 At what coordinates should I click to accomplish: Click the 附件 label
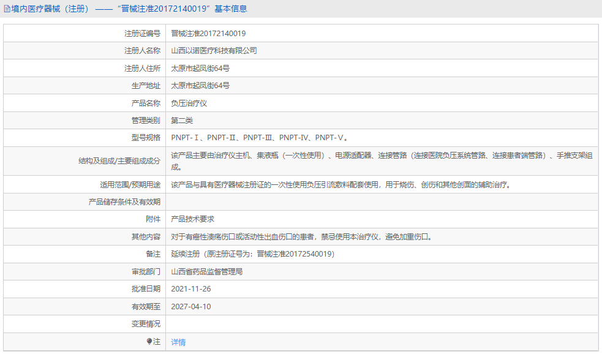[153, 219]
